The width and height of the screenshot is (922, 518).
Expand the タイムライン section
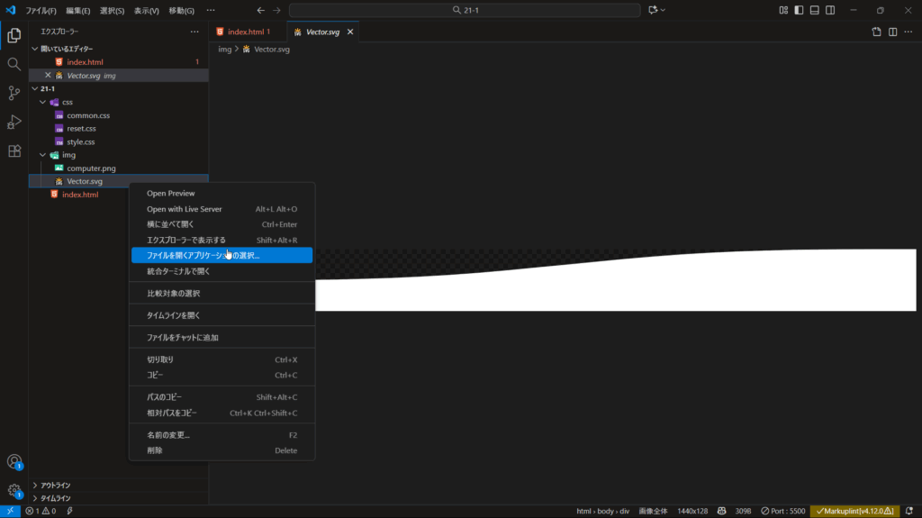55,497
